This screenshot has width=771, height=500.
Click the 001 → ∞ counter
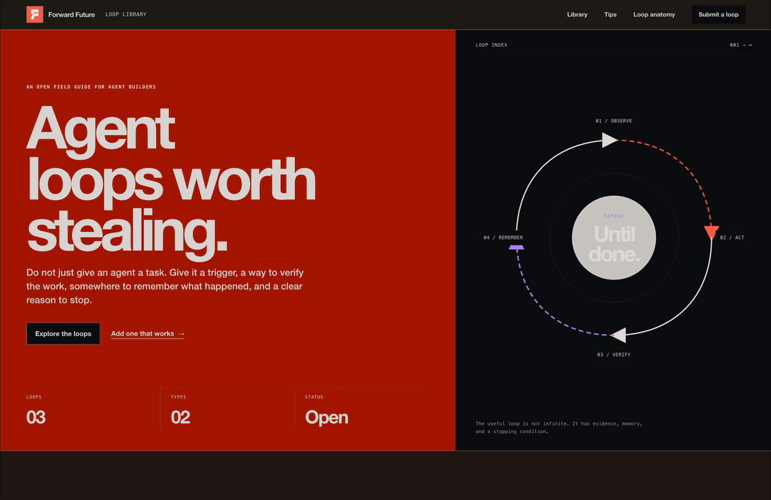tap(741, 45)
